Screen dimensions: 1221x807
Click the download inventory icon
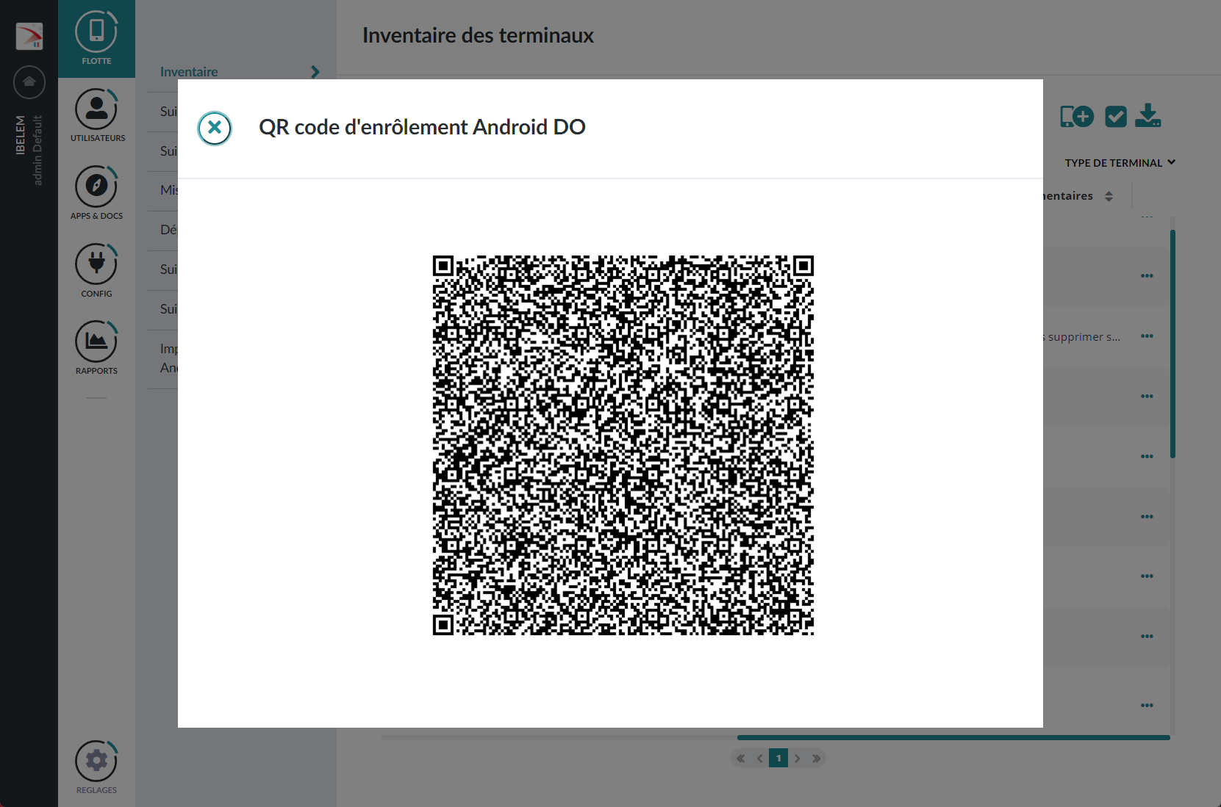(1148, 115)
